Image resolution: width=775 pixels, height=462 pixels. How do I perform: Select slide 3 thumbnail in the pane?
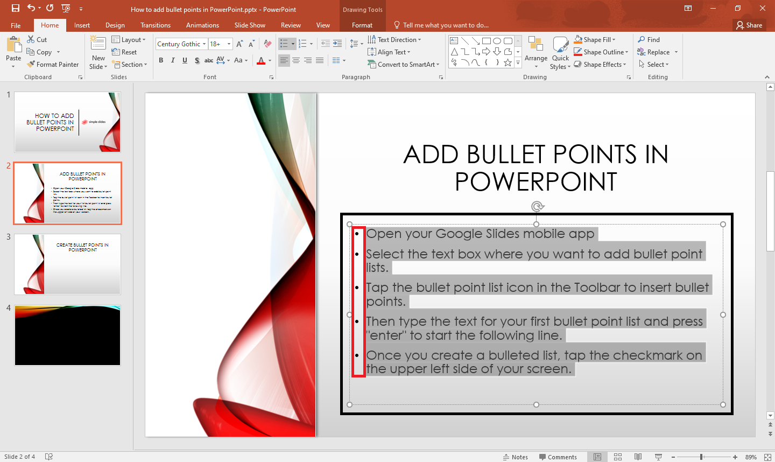[x=67, y=264]
